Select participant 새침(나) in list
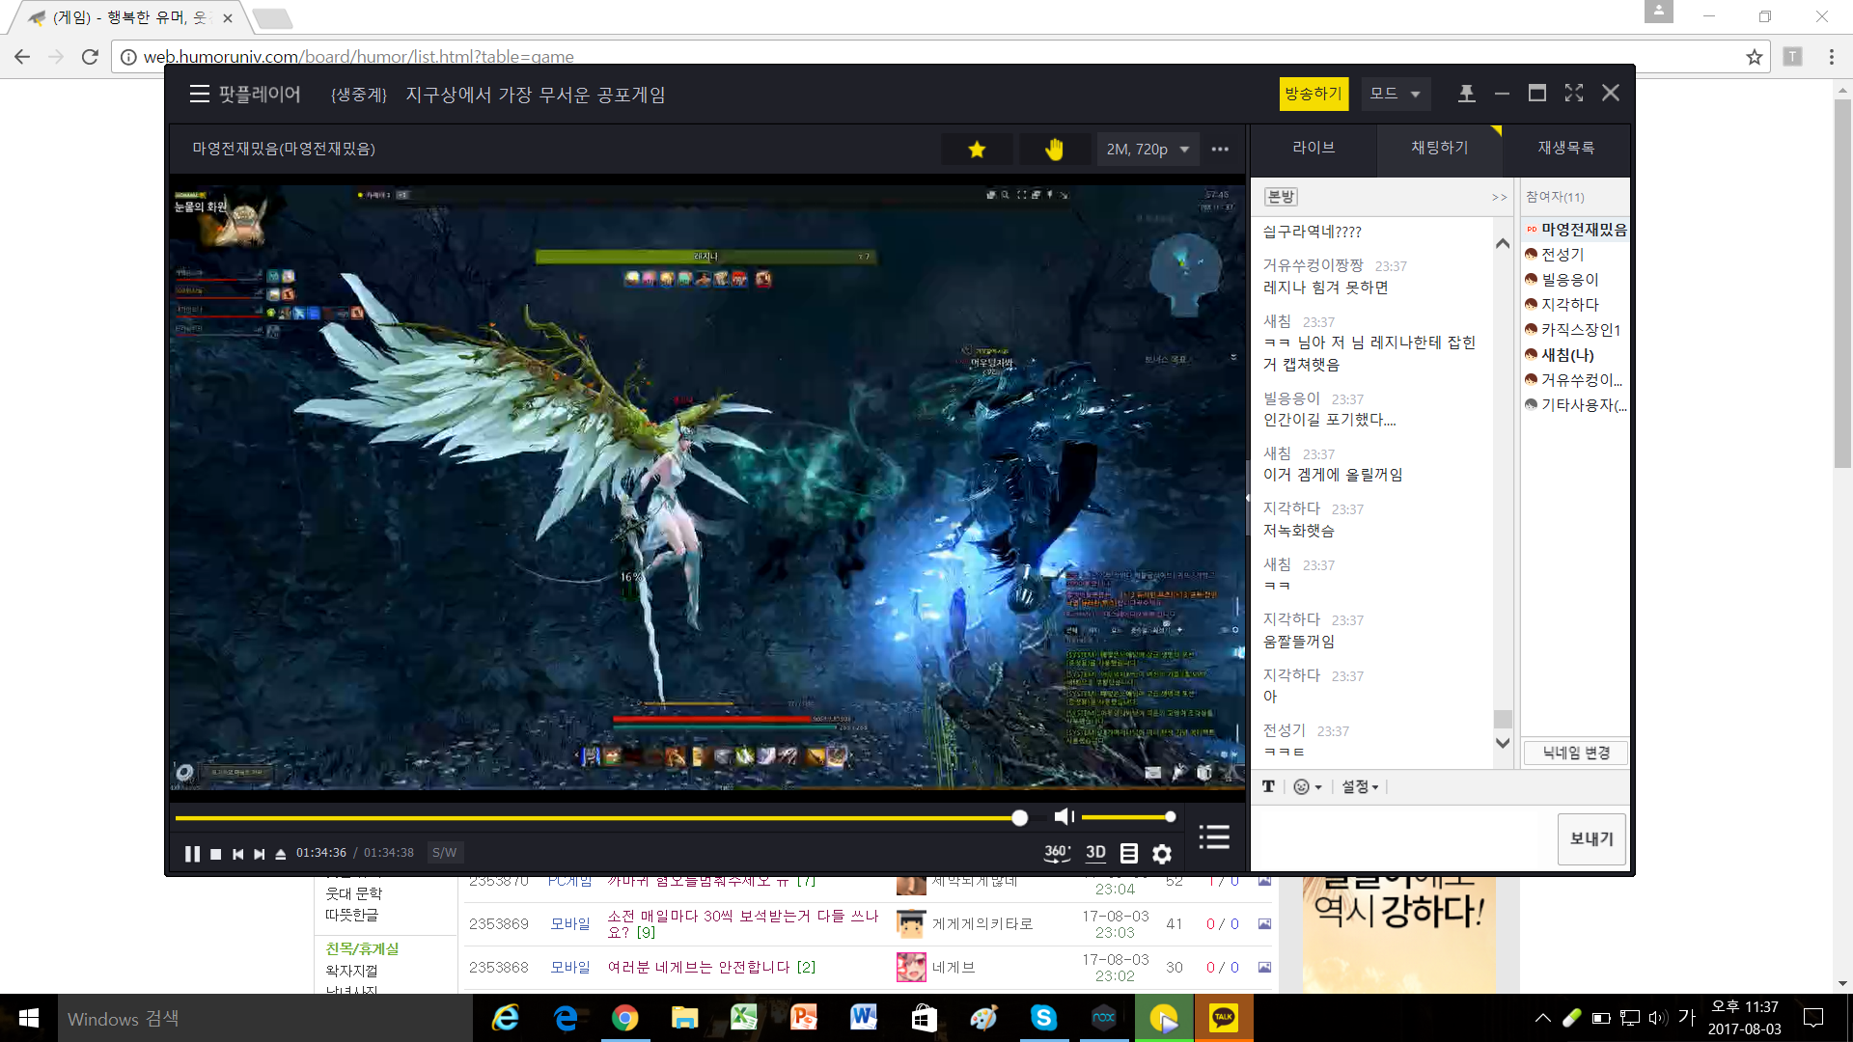 pyautogui.click(x=1560, y=355)
